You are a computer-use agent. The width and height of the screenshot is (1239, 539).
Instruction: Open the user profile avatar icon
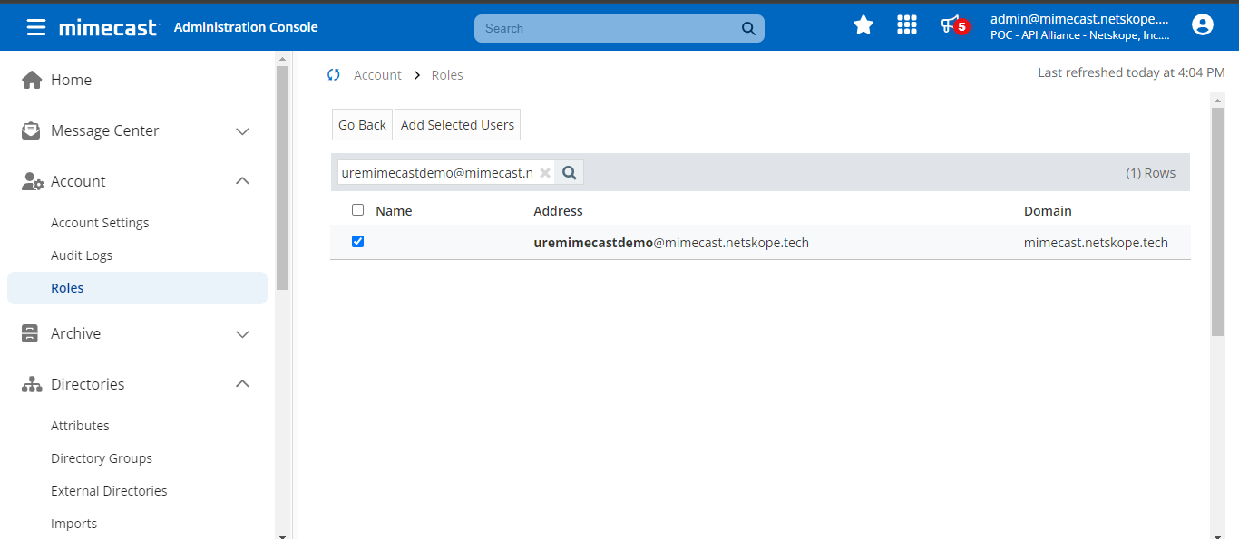click(x=1203, y=25)
